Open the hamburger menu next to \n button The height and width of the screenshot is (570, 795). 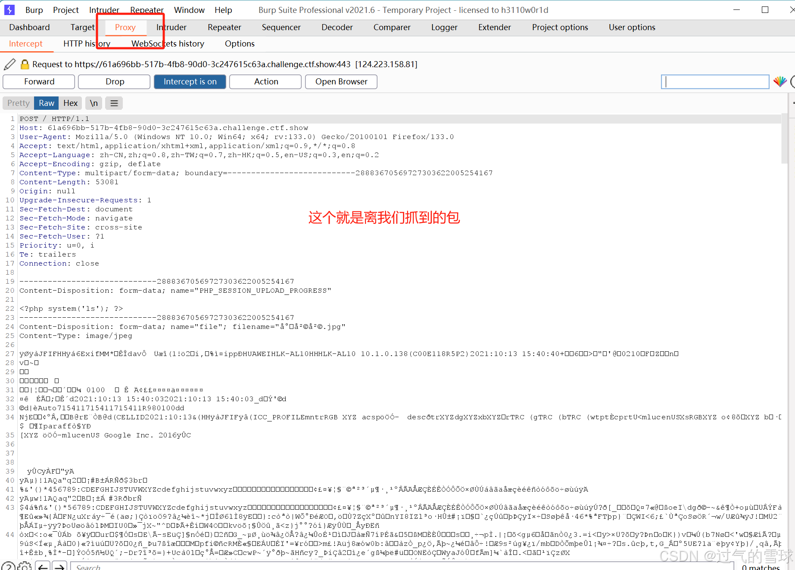point(114,103)
